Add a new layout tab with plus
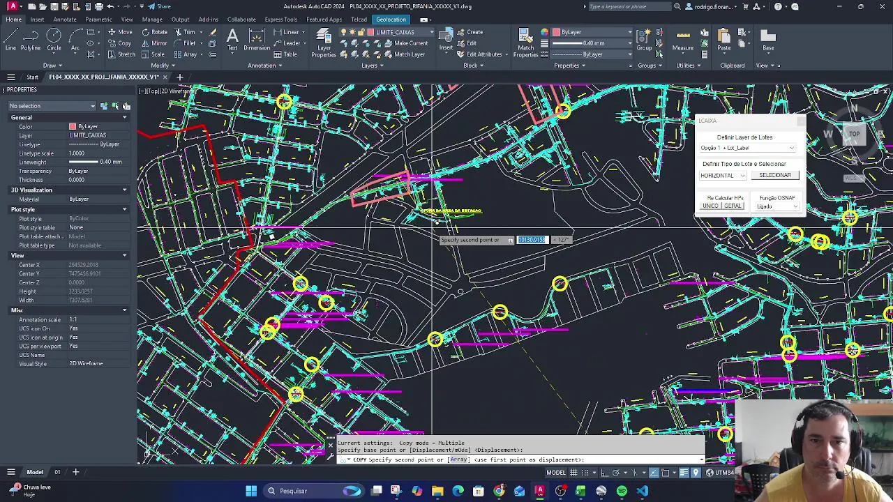The height and width of the screenshot is (502, 893). coord(75,472)
